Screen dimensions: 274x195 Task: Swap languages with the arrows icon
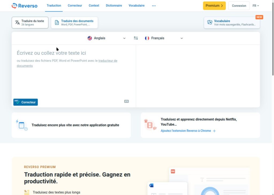pyautogui.click(x=136, y=38)
